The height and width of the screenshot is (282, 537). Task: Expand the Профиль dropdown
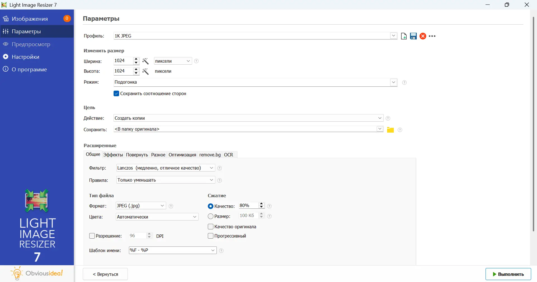click(x=394, y=36)
